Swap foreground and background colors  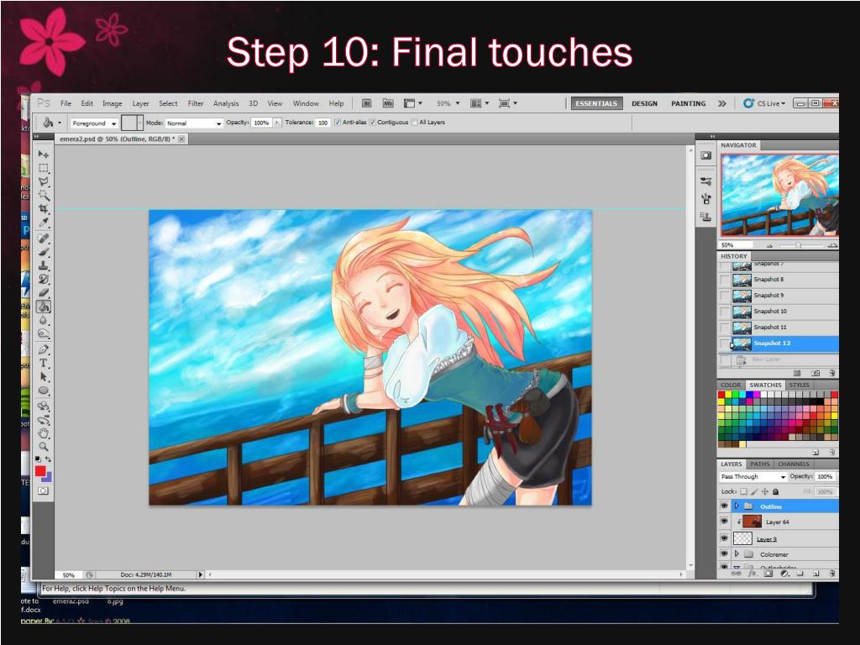pyautogui.click(x=49, y=459)
